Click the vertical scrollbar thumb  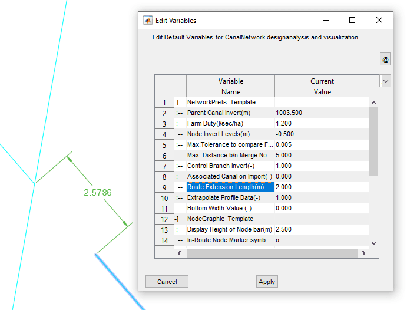(373, 141)
